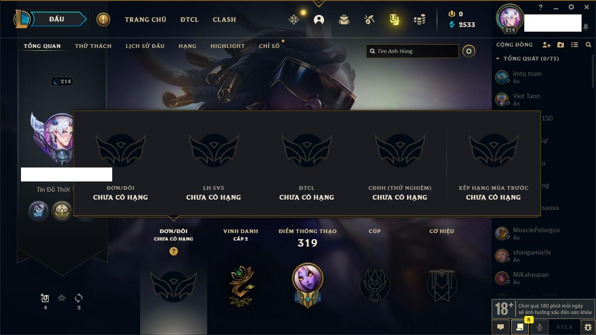Click the yellow warning alert icon
The height and width of the screenshot is (335, 596).
coord(103,20)
